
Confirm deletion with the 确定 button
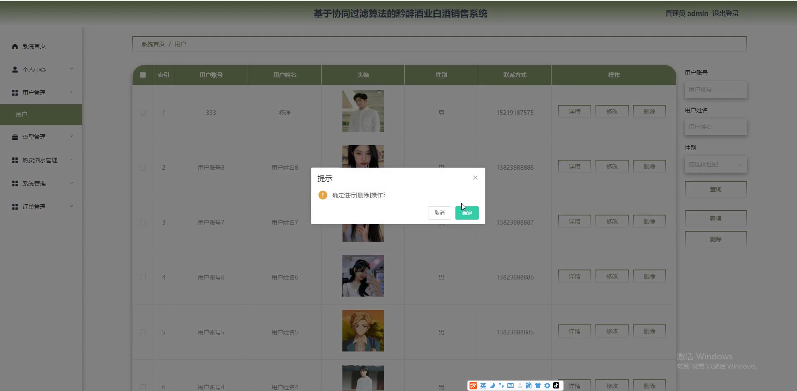(467, 213)
